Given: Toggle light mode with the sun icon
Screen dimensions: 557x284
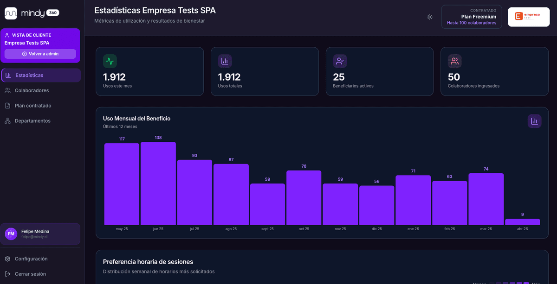Looking at the screenshot, I should tap(429, 17).
